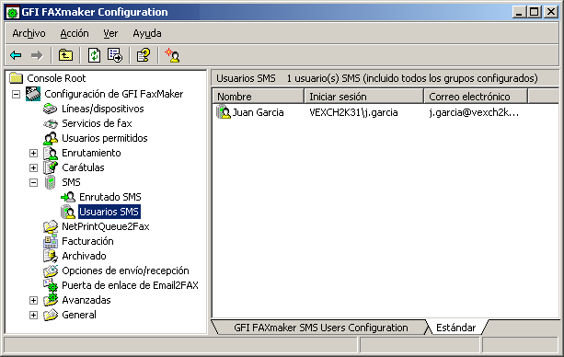Select the Archivado tree label

click(x=84, y=256)
